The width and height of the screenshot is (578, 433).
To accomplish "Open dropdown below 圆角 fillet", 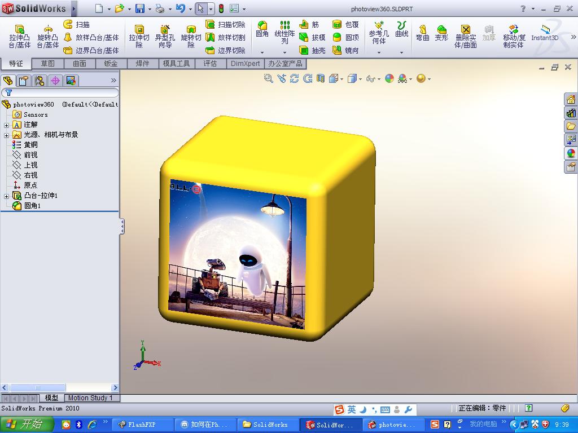I will [x=262, y=52].
